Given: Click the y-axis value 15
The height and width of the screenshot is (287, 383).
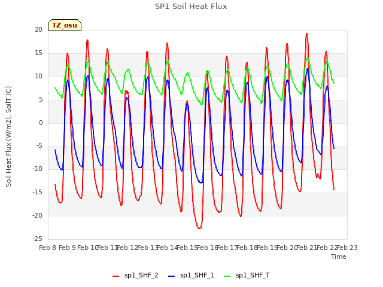Looking at the screenshot, I should [38, 53].
